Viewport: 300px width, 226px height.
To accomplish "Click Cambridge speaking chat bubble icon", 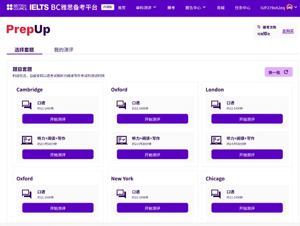I will coord(27,105).
